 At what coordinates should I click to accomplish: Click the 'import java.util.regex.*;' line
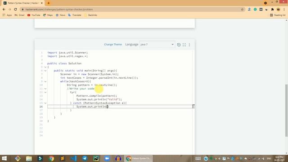coord(67,56)
